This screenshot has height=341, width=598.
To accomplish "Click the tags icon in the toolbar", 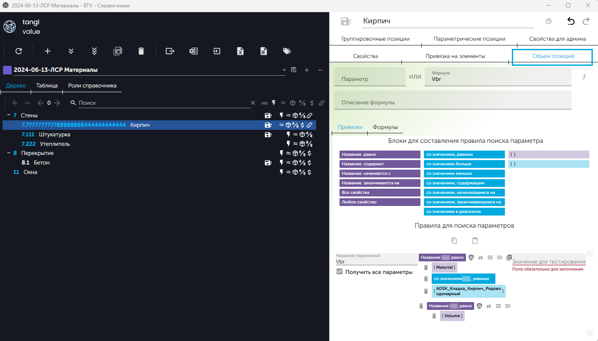I will pyautogui.click(x=287, y=51).
